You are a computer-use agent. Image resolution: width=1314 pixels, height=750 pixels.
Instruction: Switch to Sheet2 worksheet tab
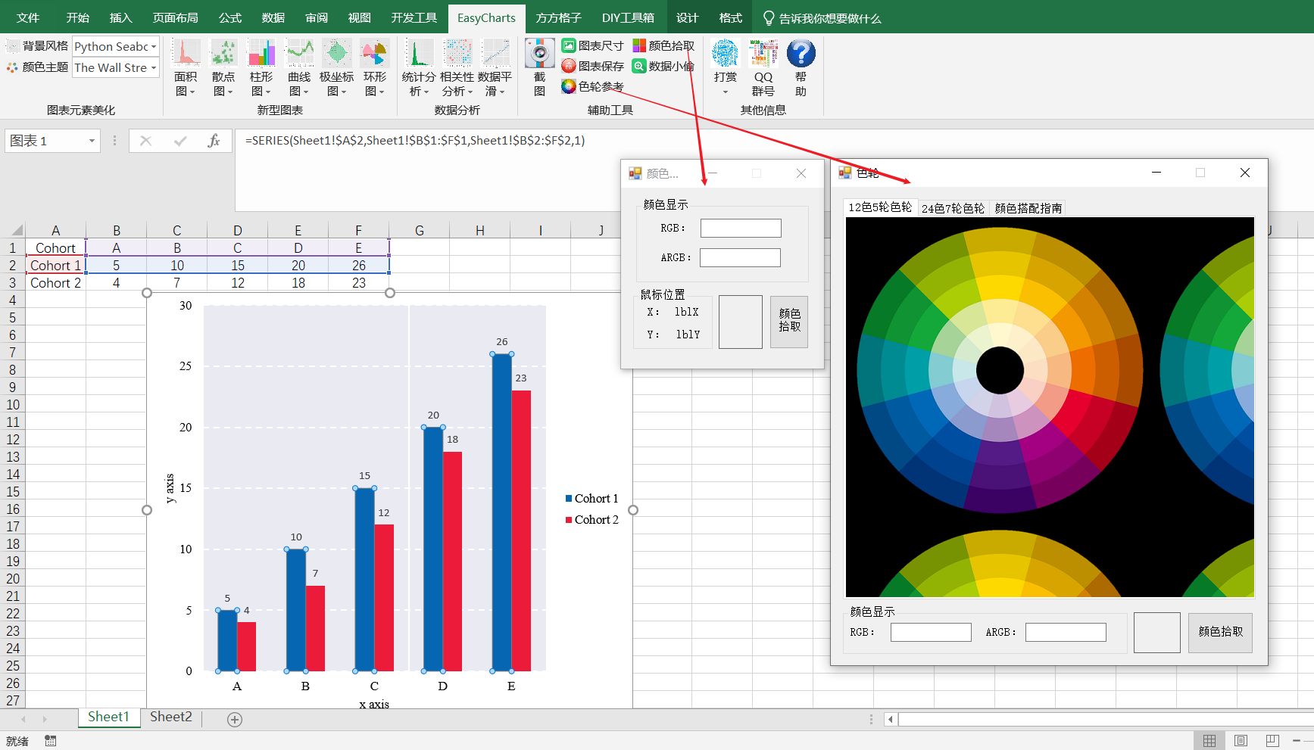point(170,717)
